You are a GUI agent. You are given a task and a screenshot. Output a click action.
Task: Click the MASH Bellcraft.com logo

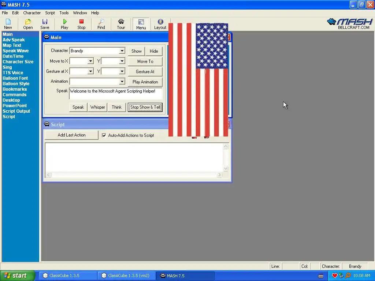tap(350, 24)
